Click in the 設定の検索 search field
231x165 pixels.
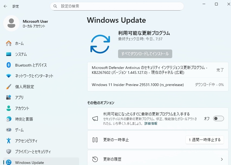coord(117,6)
